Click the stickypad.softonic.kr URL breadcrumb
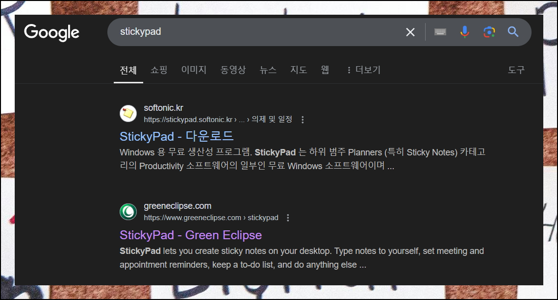This screenshot has height=300, width=558. click(x=218, y=120)
